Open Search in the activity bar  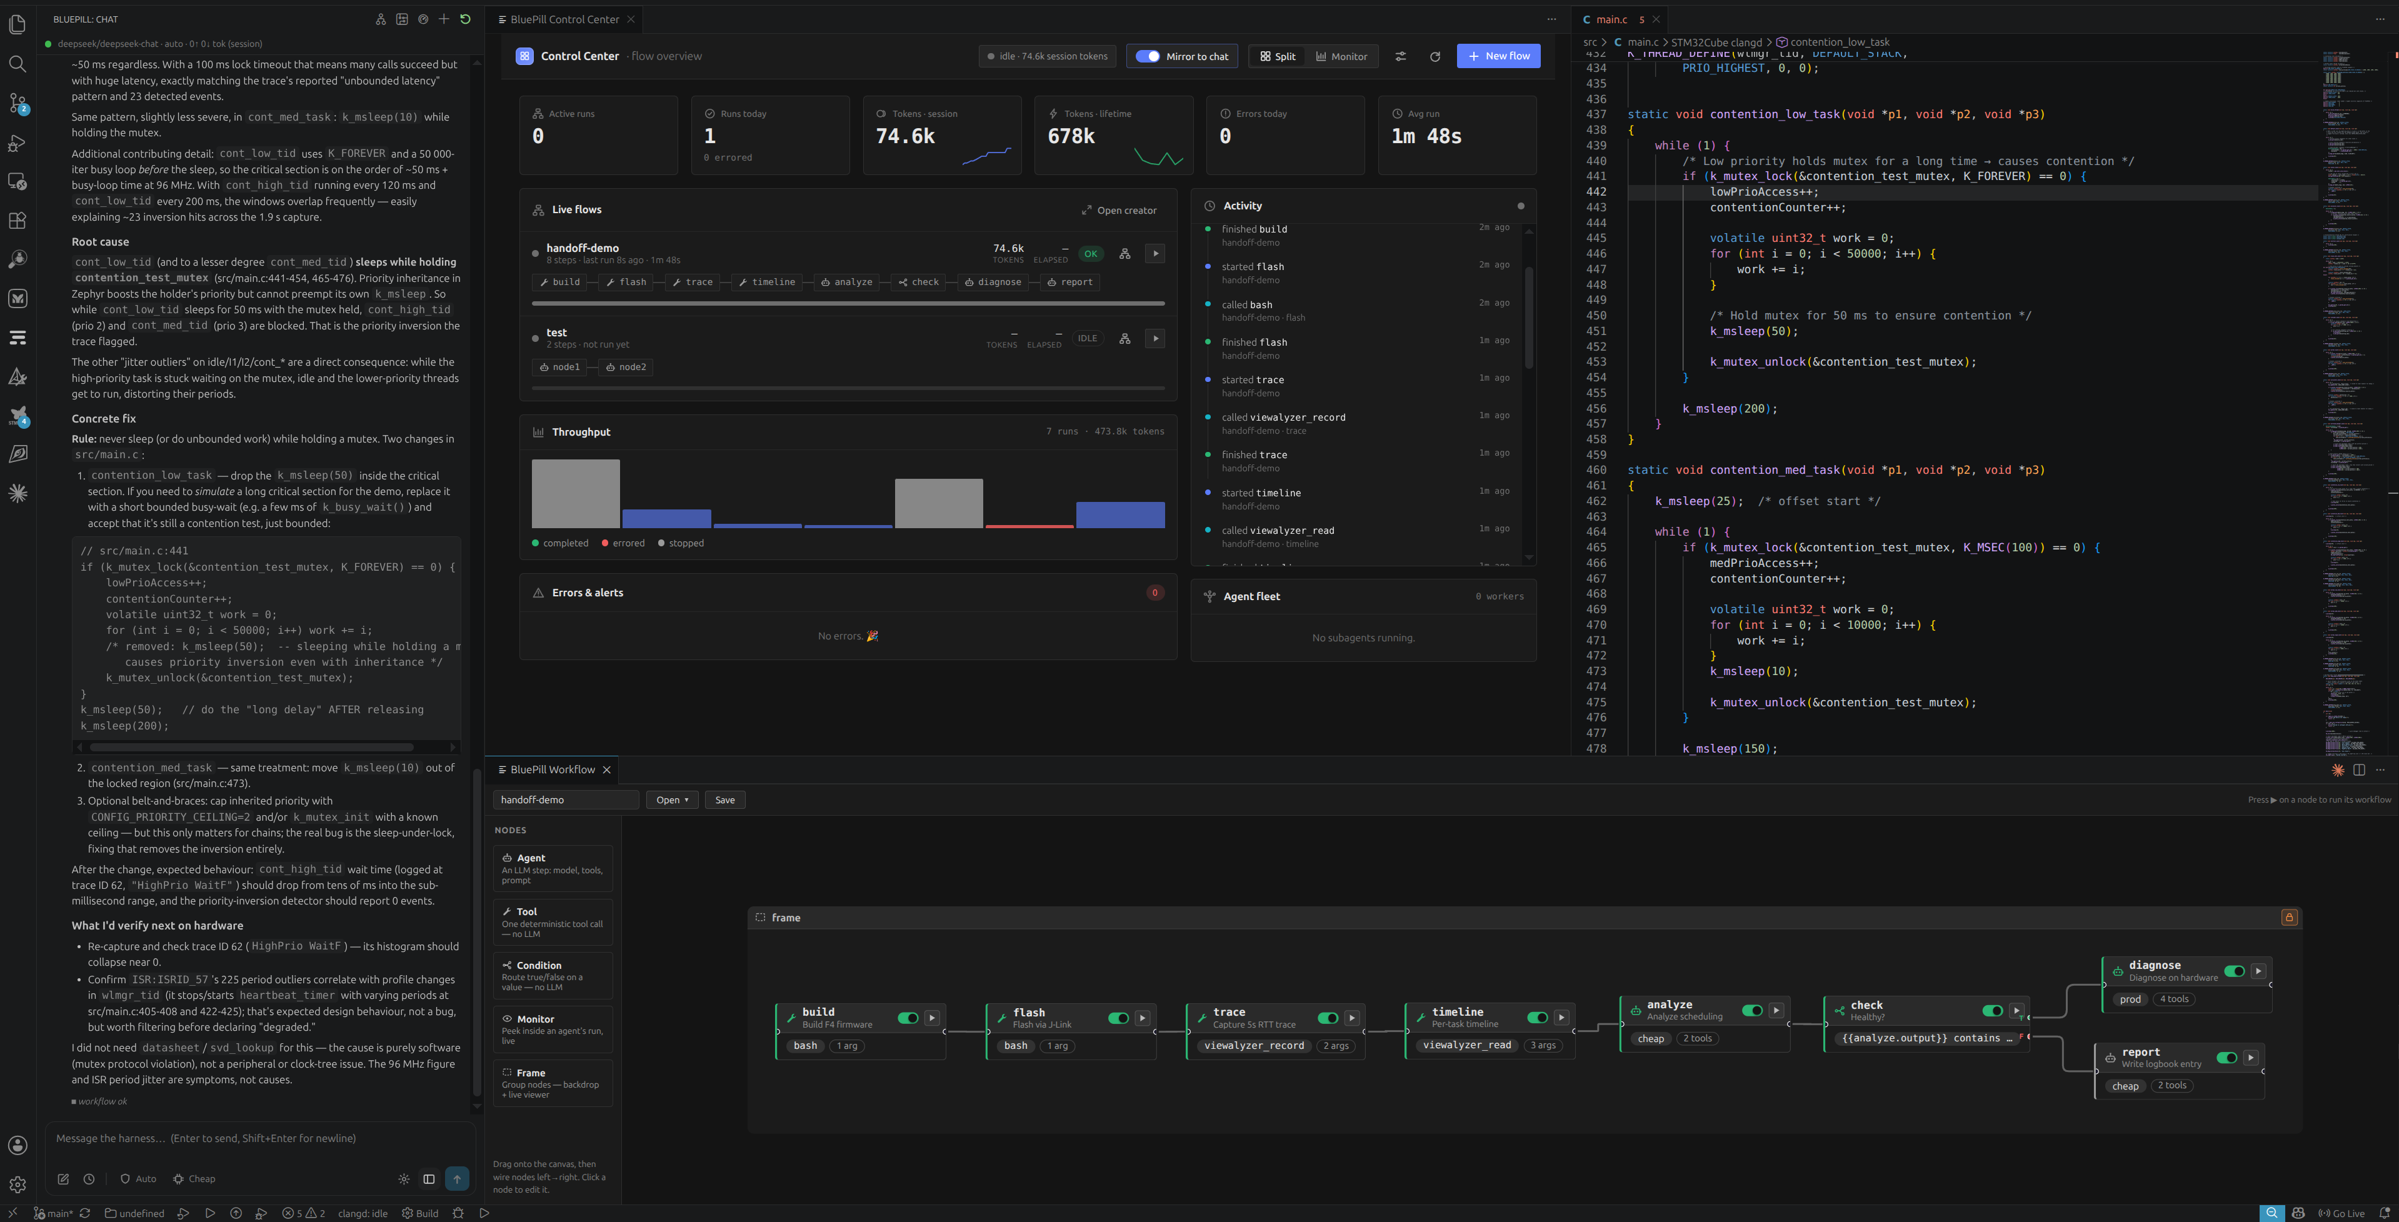pos(18,64)
